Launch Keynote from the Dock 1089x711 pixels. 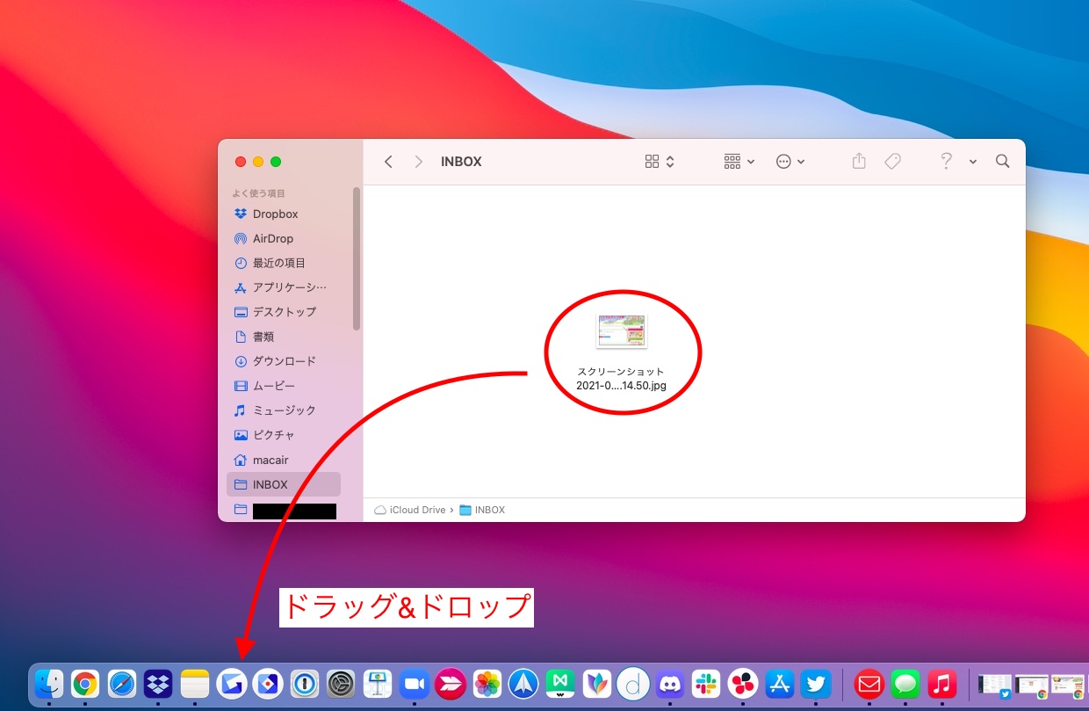378,683
